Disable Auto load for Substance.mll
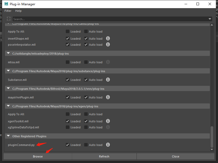The image size is (218, 163). [86, 80]
